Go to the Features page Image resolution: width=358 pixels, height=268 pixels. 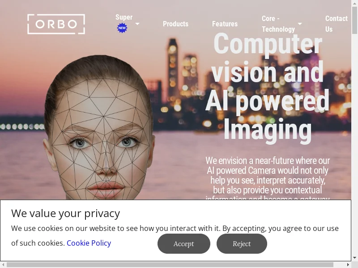pos(225,24)
